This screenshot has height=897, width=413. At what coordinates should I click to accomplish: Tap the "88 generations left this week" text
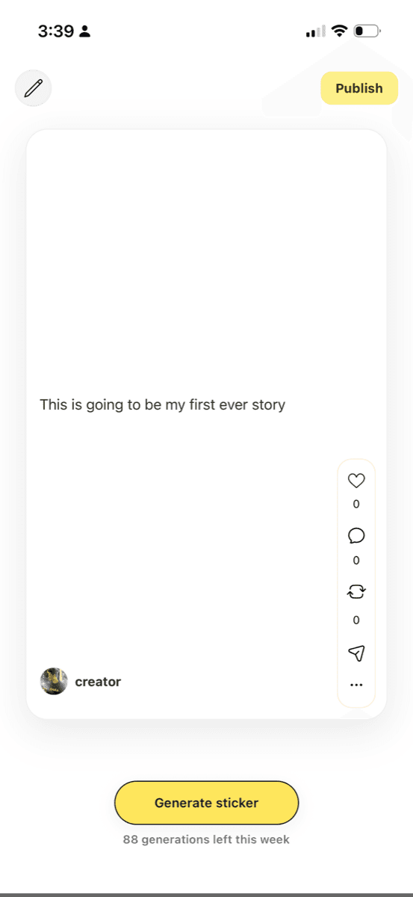point(206,839)
